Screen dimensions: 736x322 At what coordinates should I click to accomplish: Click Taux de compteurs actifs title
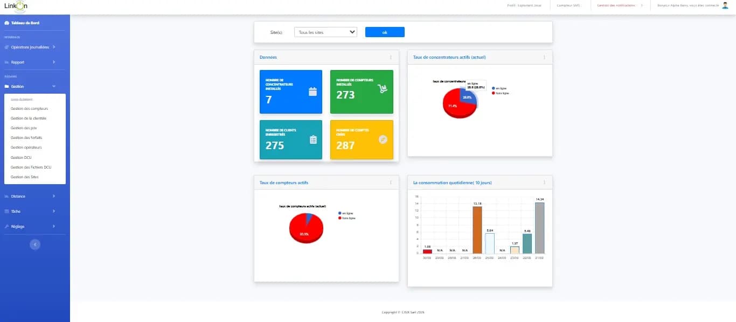pyautogui.click(x=284, y=183)
